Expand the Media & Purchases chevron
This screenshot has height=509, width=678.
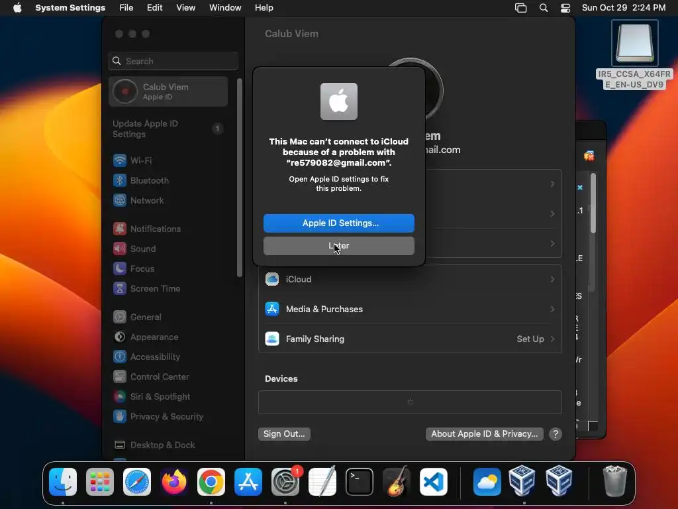[x=553, y=310]
